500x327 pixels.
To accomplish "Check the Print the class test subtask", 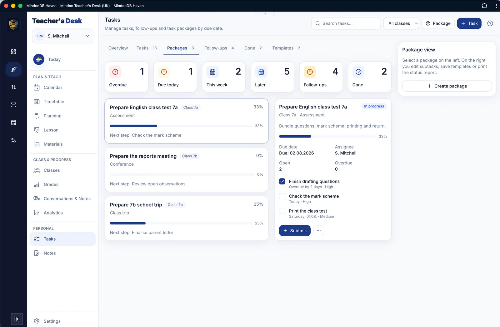I will [x=282, y=211].
